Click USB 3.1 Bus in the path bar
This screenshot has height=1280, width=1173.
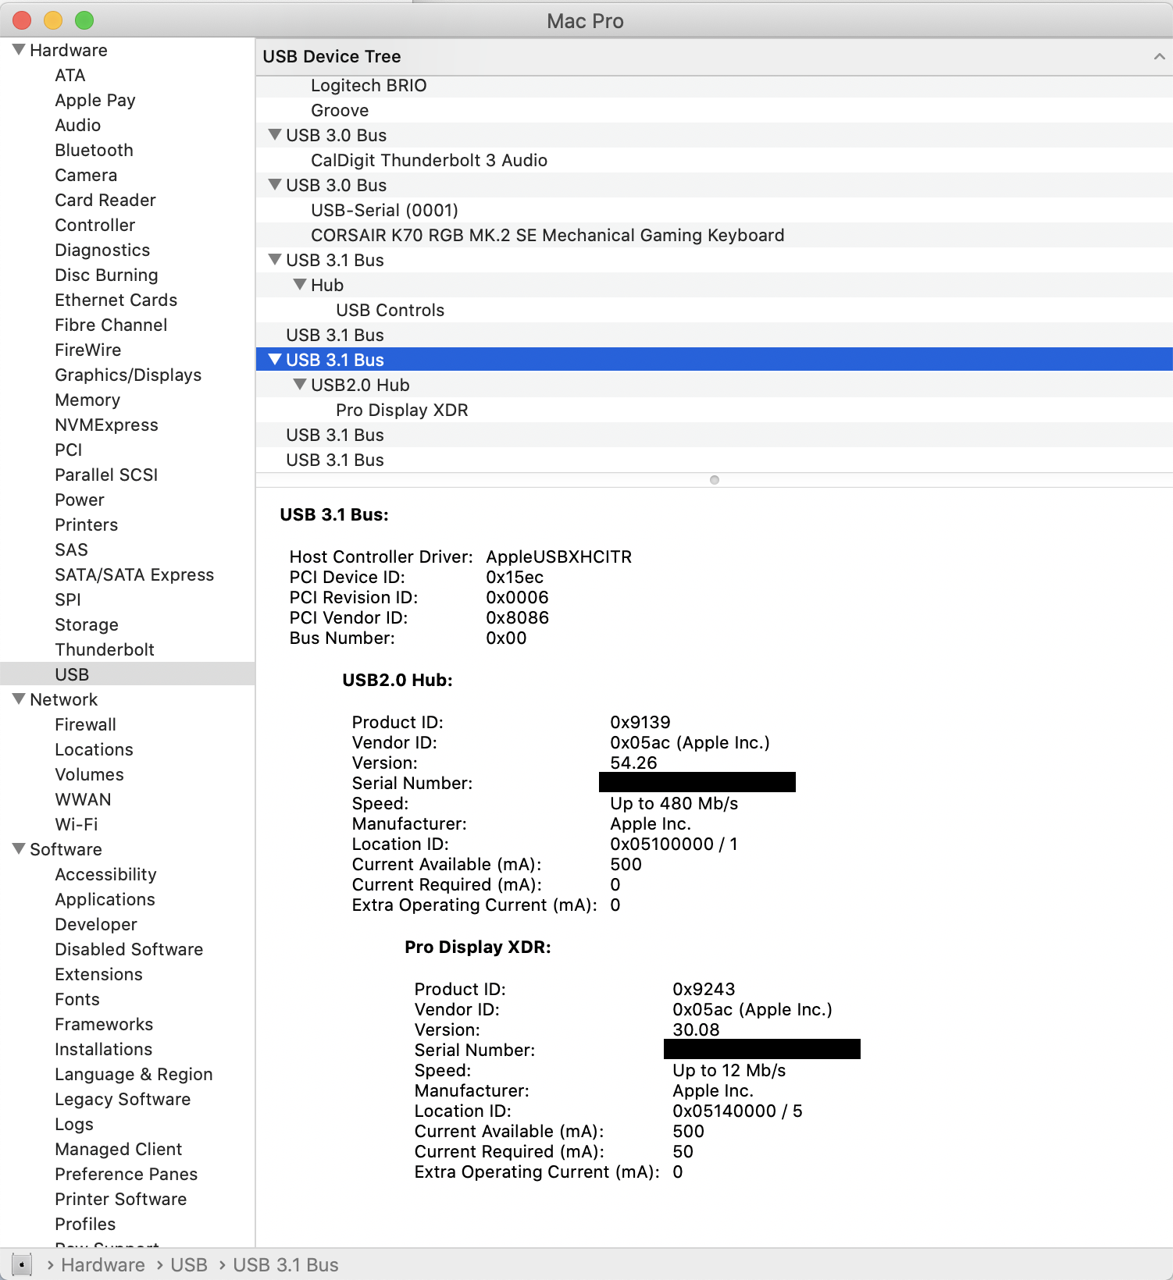click(286, 1265)
